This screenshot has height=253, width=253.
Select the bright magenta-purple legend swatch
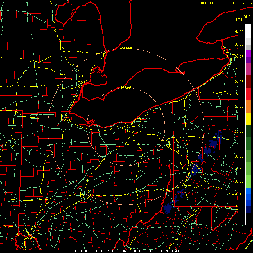pos(248,53)
